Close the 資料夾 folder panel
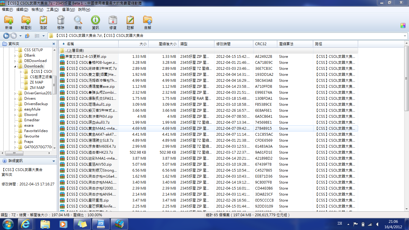Screen dimensions: 409x230 (54, 44)
